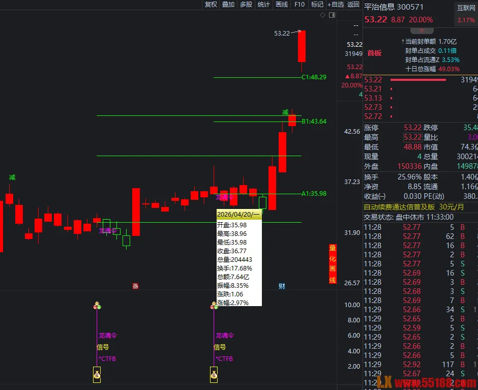
Task: Click the 11:28 trade row with 62 volume
Action: (421, 236)
